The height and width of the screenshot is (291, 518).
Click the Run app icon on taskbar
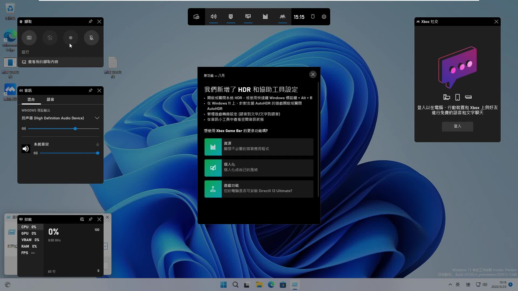coord(295,285)
